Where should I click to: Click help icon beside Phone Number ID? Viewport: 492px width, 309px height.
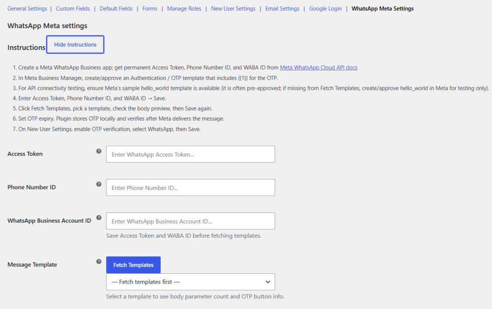click(x=99, y=184)
